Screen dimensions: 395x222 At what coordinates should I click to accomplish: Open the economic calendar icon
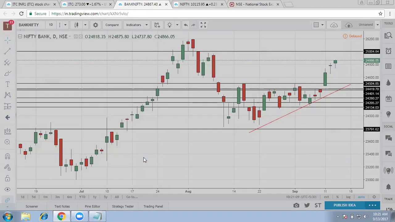pos(389,98)
